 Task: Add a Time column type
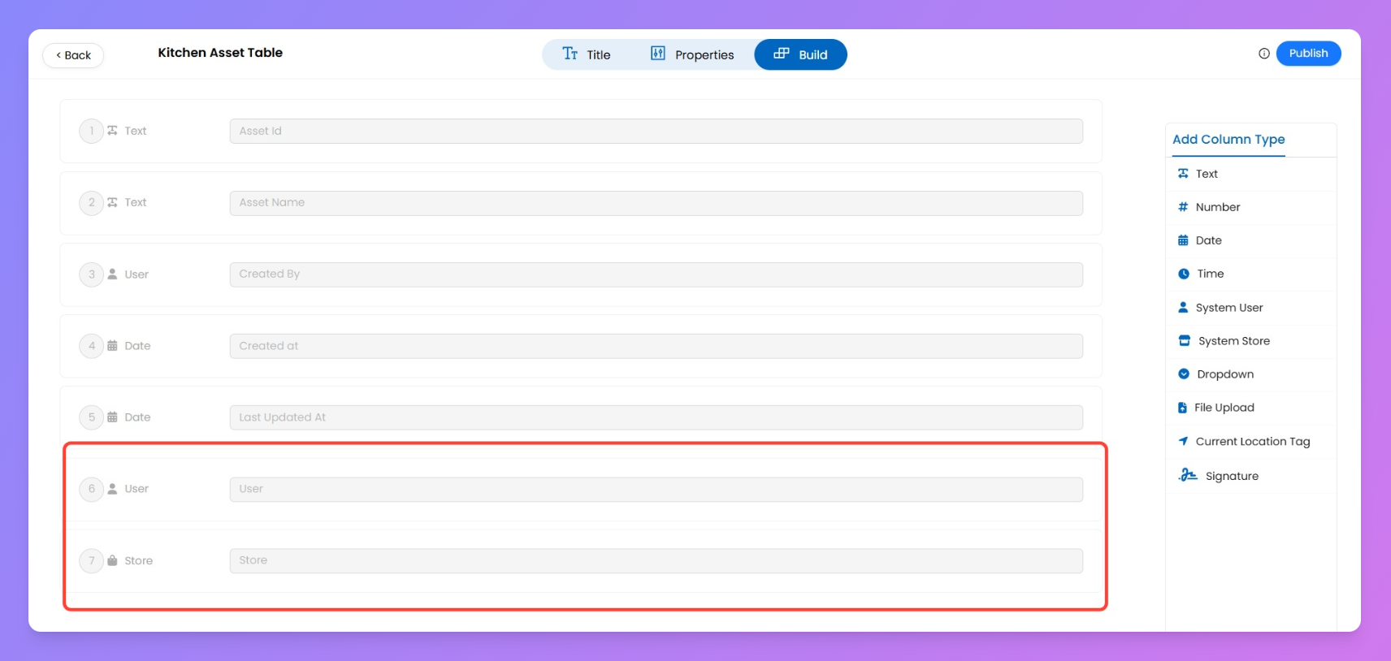1250,274
